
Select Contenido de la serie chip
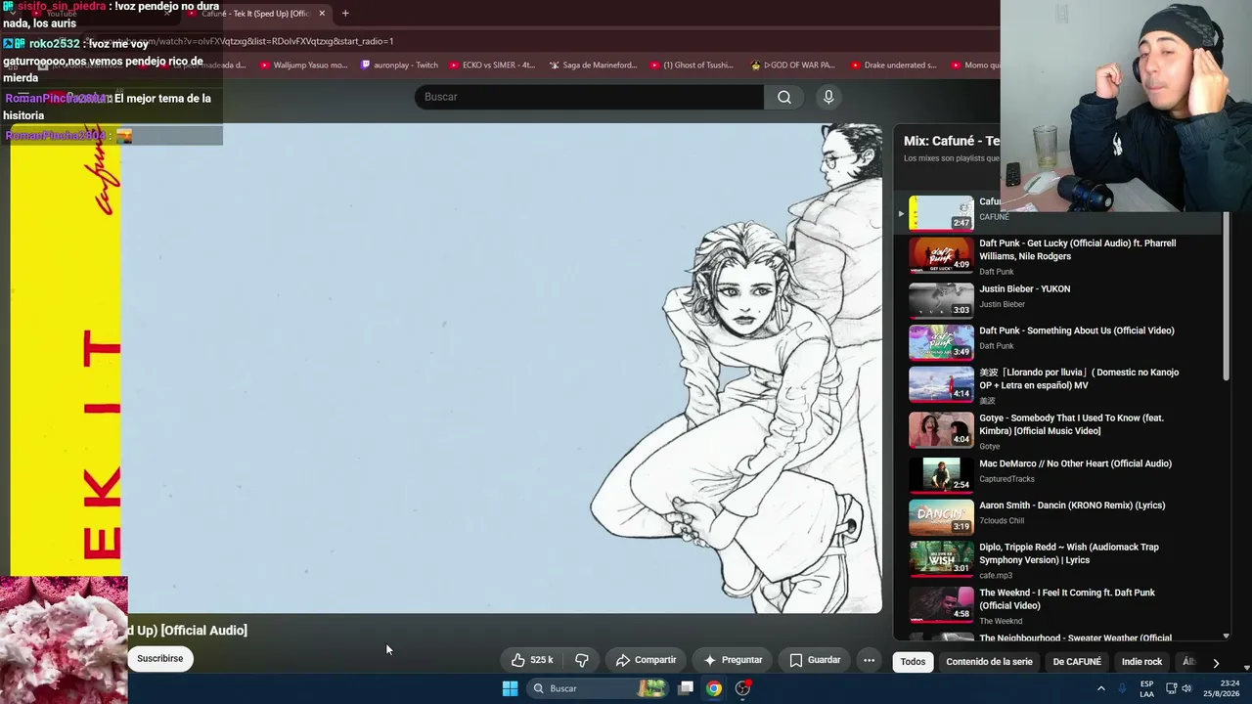click(989, 662)
